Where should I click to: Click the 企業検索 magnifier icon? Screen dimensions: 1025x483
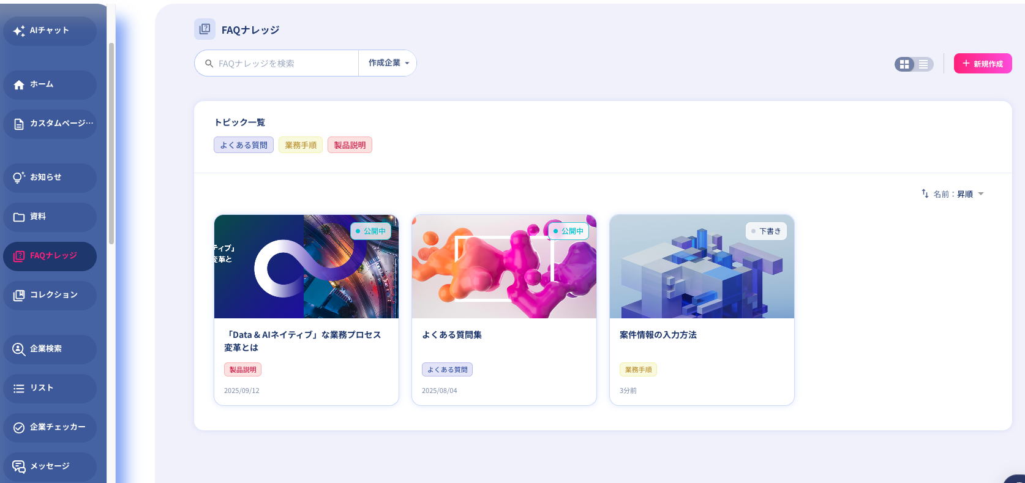[x=19, y=349]
